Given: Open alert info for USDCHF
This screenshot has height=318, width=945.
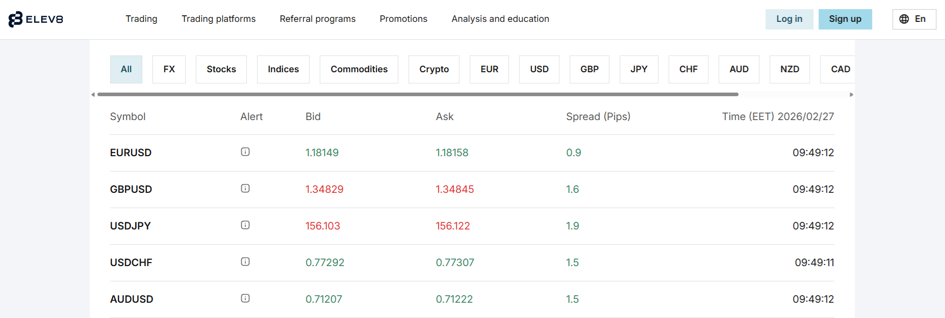Looking at the screenshot, I should [245, 262].
